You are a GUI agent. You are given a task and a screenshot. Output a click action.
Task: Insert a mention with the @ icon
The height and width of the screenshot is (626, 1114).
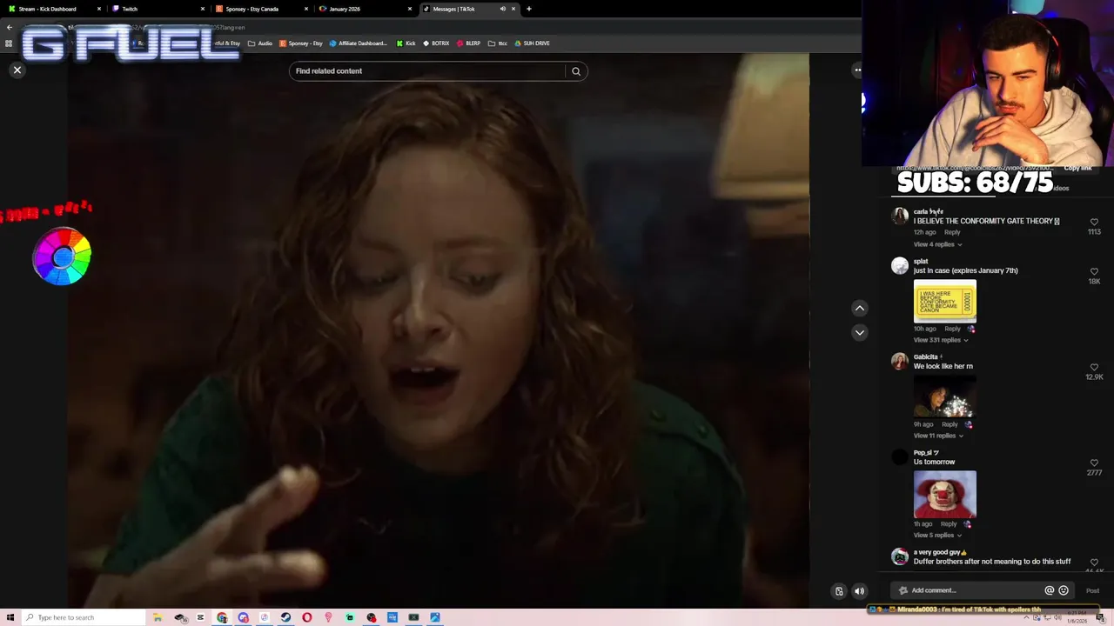tap(1049, 590)
